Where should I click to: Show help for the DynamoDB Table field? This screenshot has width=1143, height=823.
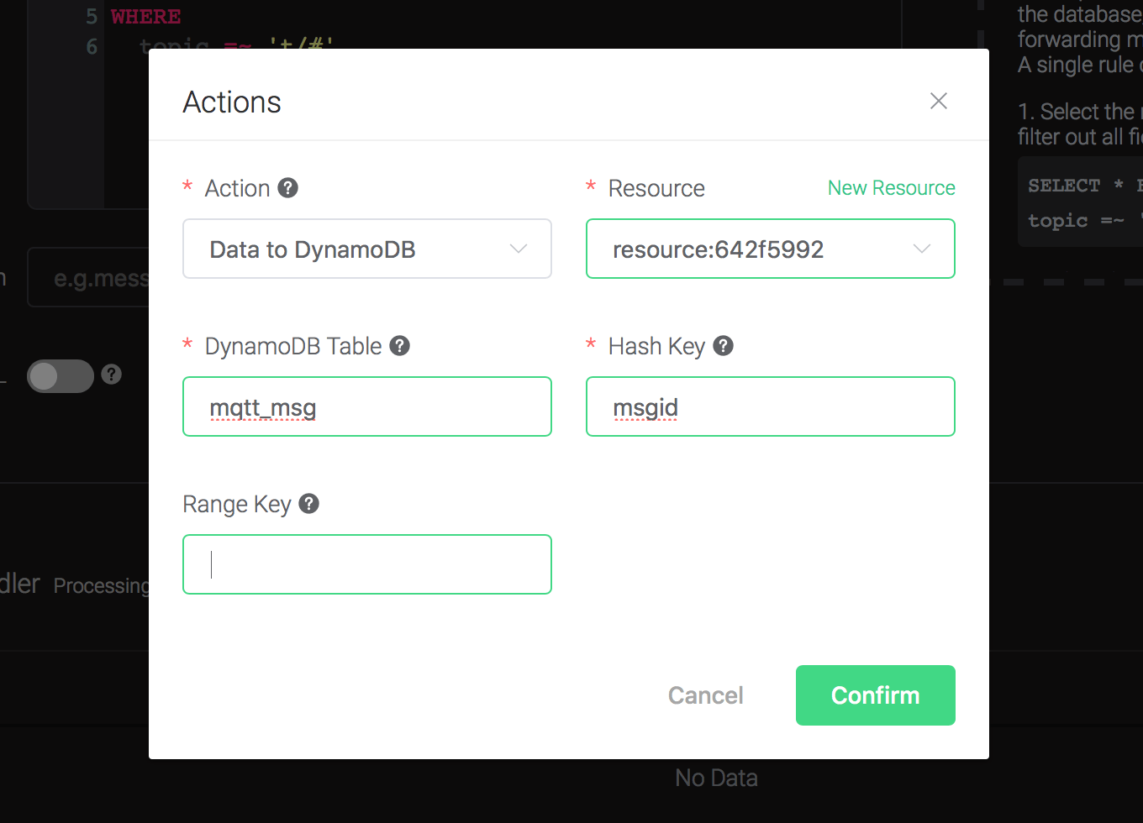400,346
